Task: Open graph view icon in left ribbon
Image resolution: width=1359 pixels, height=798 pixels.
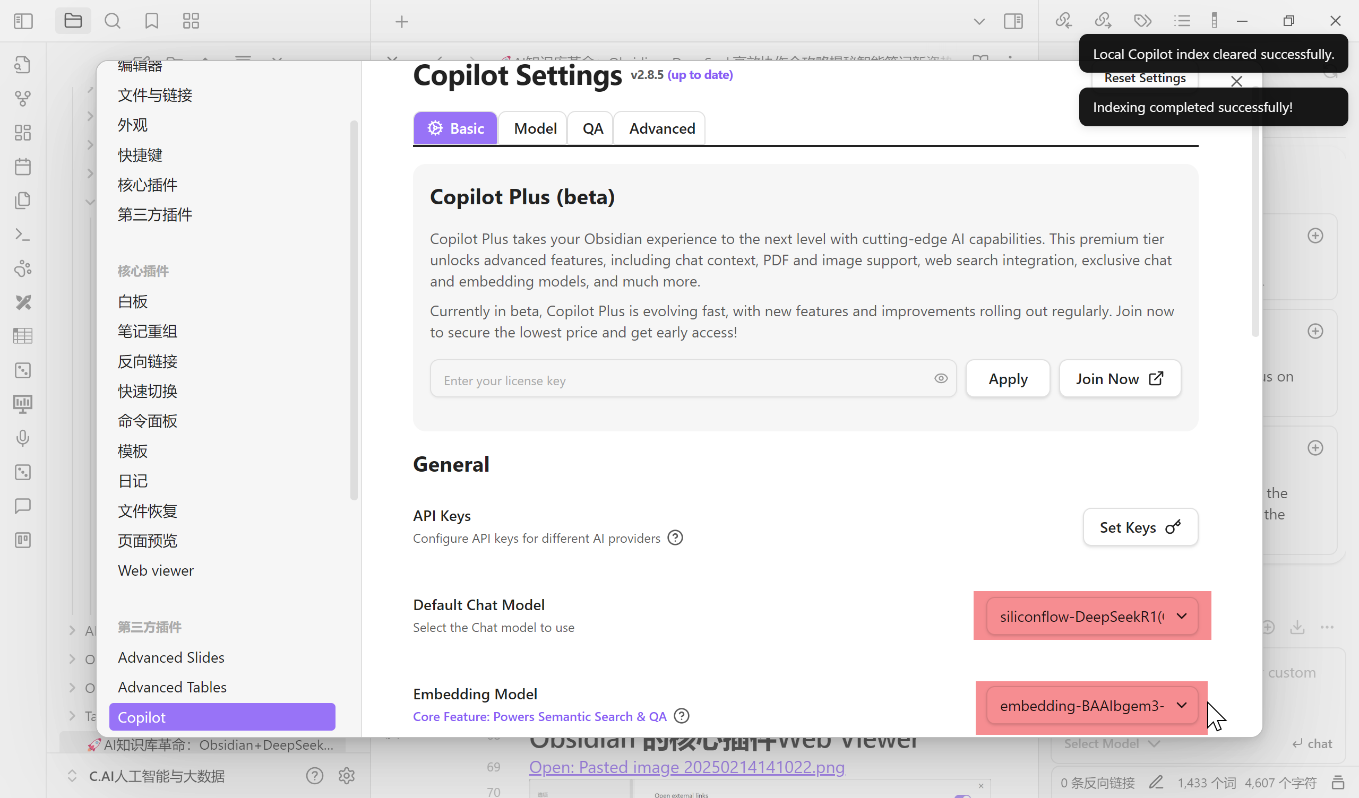Action: click(23, 99)
